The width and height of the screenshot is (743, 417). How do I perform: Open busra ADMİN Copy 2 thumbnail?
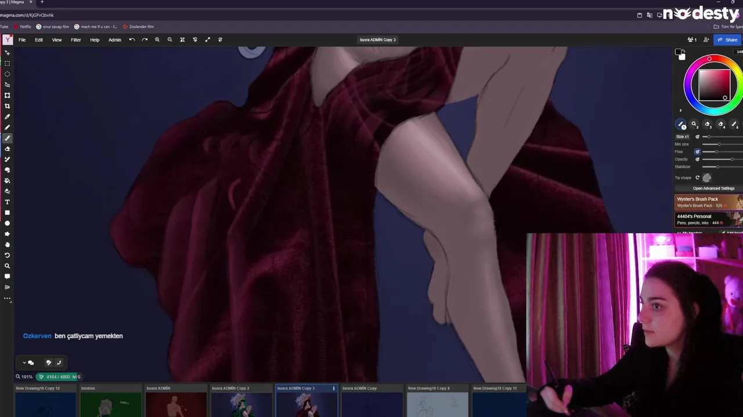click(241, 404)
